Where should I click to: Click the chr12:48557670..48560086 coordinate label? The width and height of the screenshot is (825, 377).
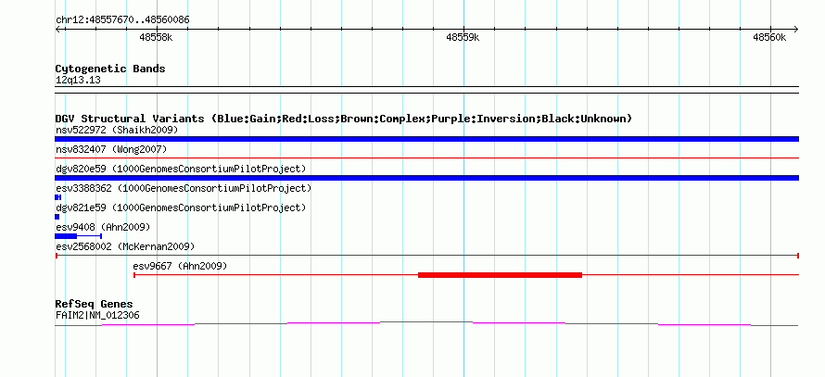(x=122, y=20)
